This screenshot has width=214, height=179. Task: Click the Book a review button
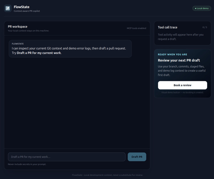click(x=183, y=85)
